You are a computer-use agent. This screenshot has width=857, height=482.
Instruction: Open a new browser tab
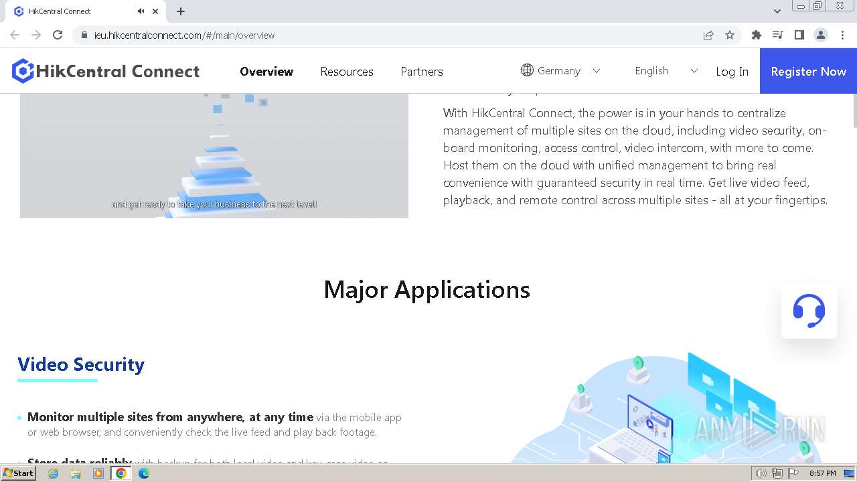click(x=181, y=11)
